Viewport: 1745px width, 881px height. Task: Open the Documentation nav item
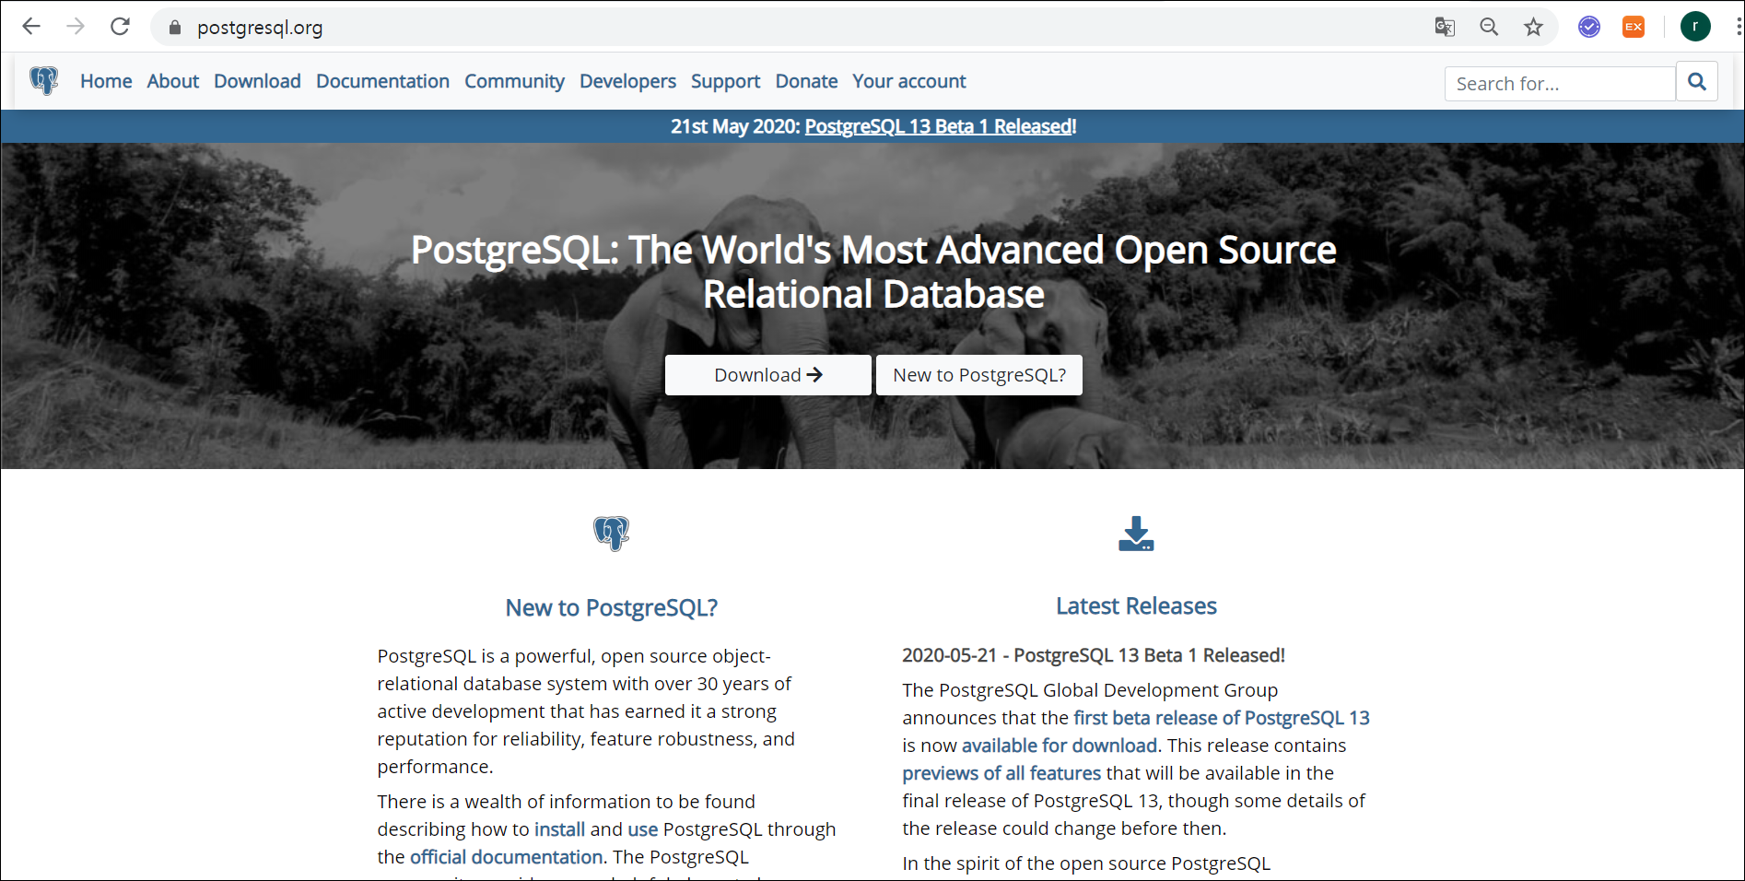pos(382,81)
